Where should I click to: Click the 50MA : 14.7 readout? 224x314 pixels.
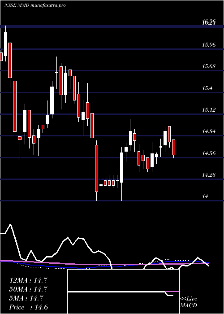28,289
